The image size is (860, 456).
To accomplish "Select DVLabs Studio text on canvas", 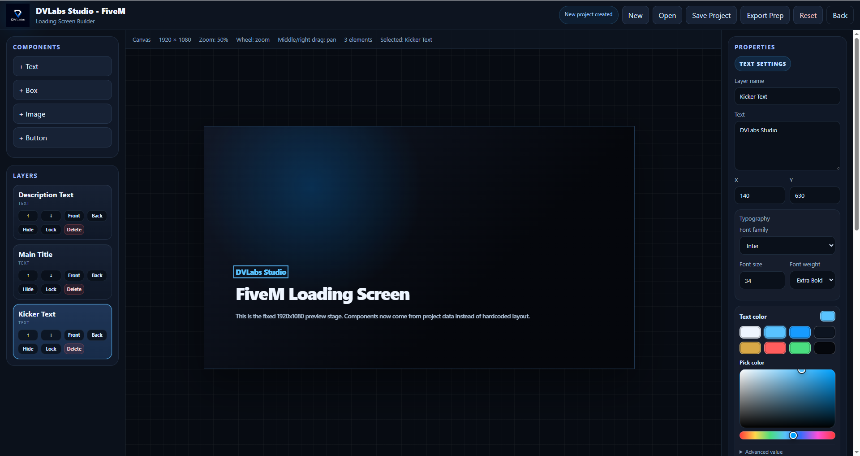I will click(x=261, y=272).
